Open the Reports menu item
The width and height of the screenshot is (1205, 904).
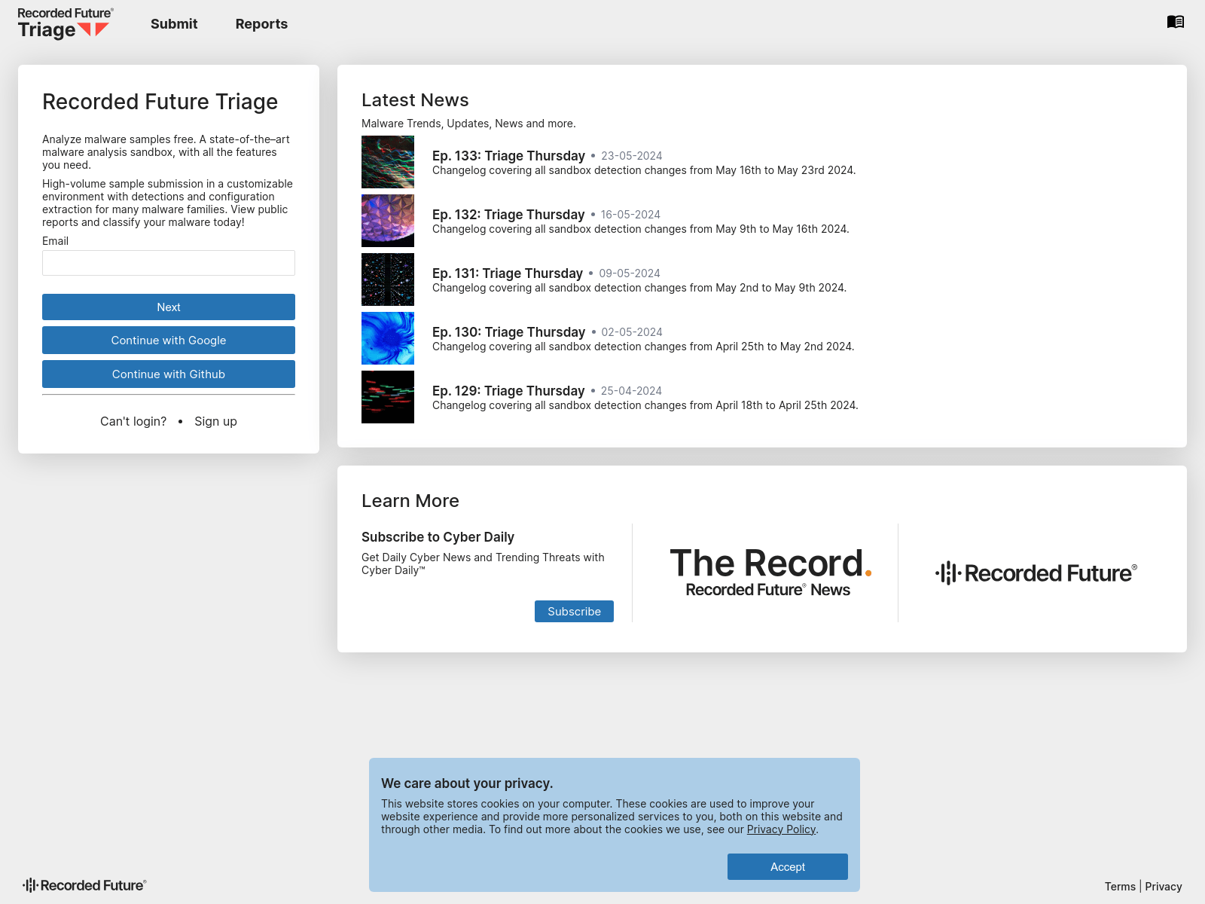[x=261, y=24]
